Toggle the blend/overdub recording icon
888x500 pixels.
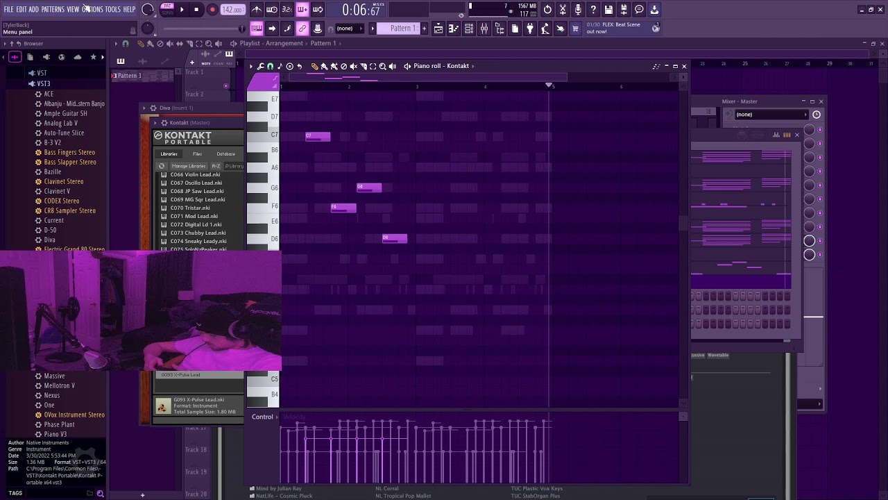pyautogui.click(x=302, y=10)
